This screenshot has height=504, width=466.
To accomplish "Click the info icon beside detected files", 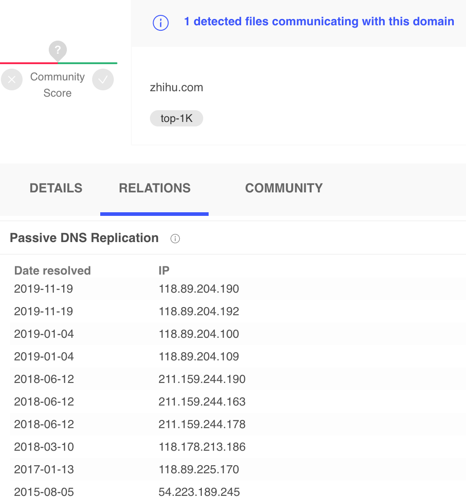I will pyautogui.click(x=161, y=22).
